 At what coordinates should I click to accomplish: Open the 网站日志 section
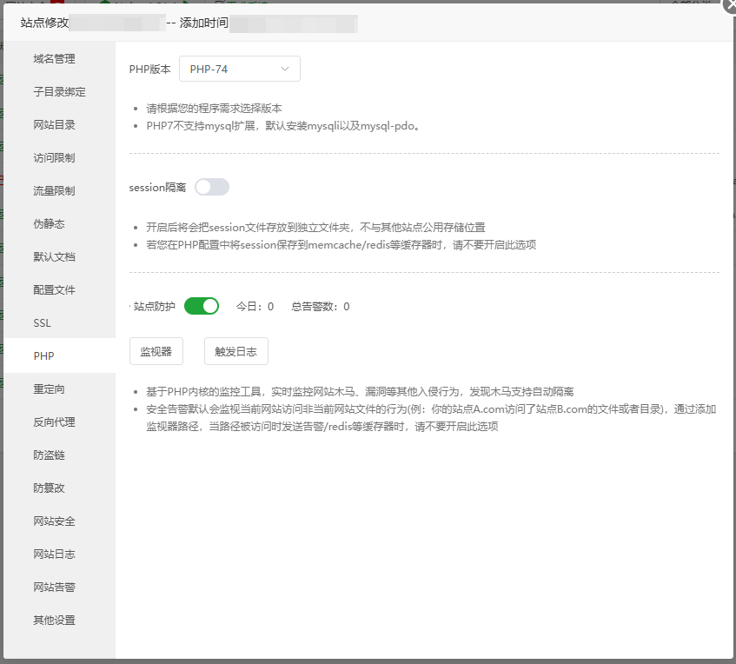tap(54, 554)
